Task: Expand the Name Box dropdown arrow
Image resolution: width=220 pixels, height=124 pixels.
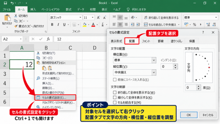Action: pyautogui.click(x=21, y=39)
